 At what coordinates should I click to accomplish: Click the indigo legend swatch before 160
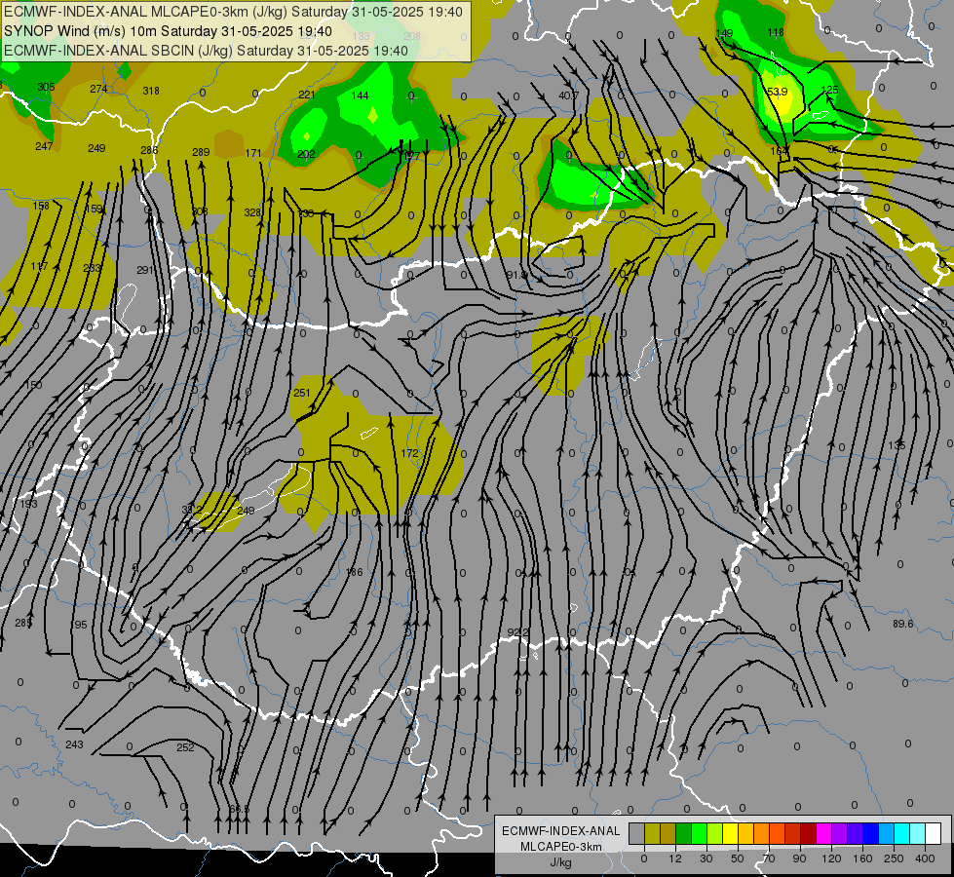856,834
